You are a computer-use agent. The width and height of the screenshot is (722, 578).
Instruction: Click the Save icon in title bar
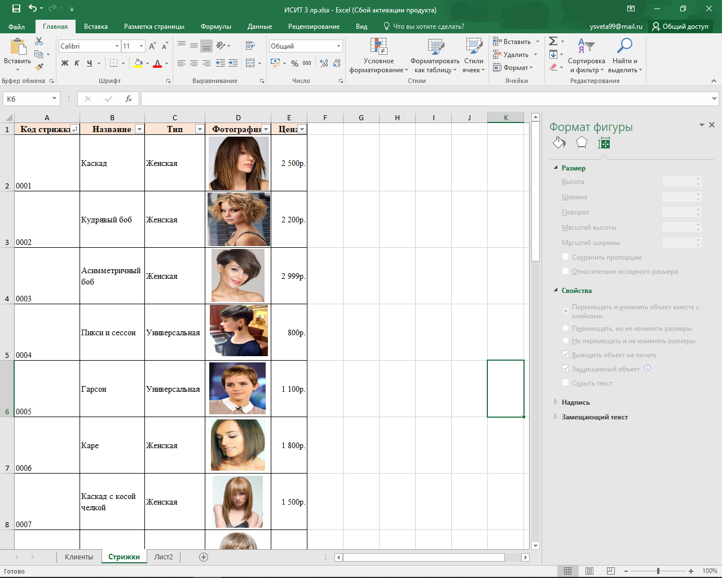tap(16, 8)
